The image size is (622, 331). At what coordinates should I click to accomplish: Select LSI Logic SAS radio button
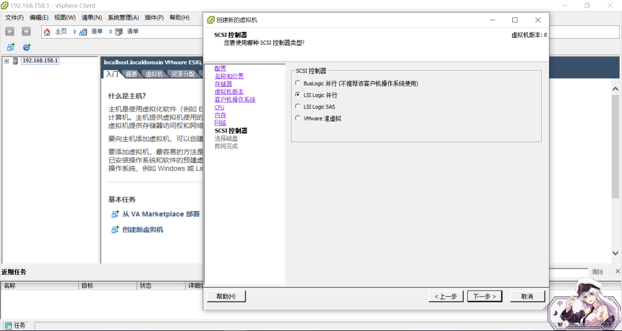tap(298, 106)
